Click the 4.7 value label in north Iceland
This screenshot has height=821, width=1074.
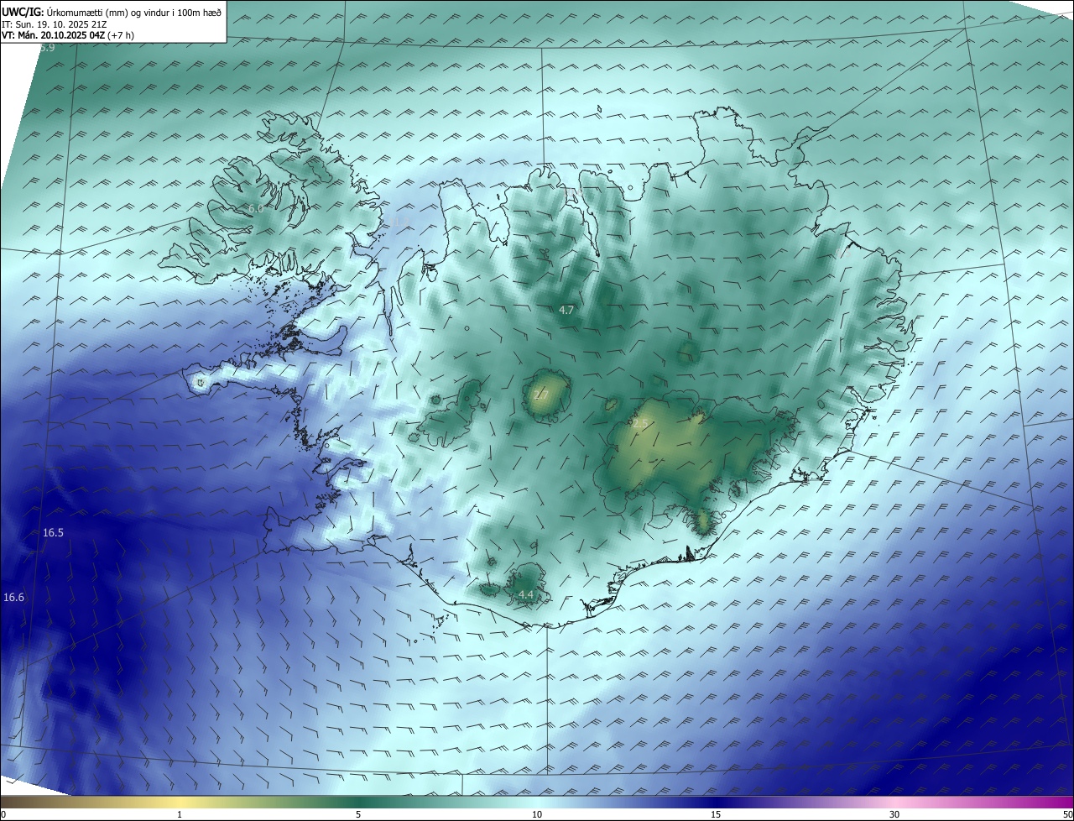(566, 310)
